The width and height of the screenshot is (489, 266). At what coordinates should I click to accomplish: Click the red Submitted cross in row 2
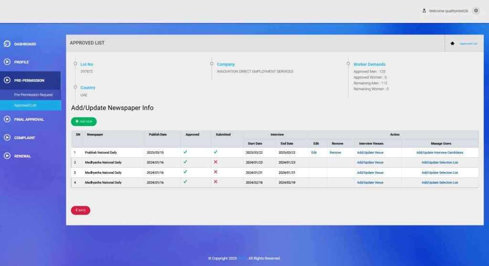click(x=215, y=162)
